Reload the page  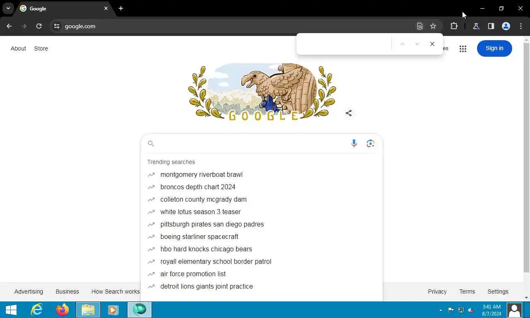coord(39,26)
